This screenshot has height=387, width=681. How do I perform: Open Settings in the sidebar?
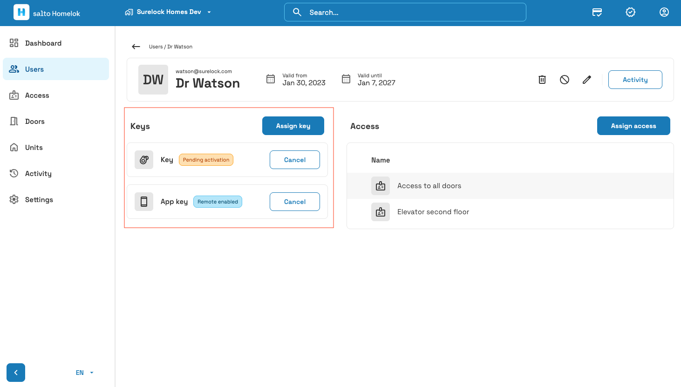[x=56, y=199]
